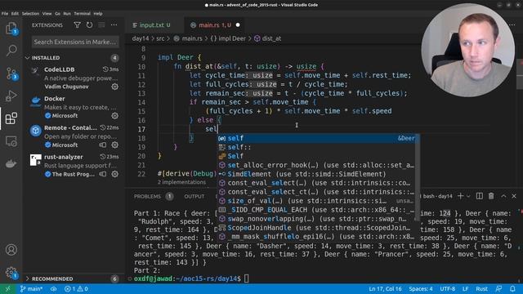The image size is (523, 294).
Task: Open the Terminal menu
Action: pos(82,14)
